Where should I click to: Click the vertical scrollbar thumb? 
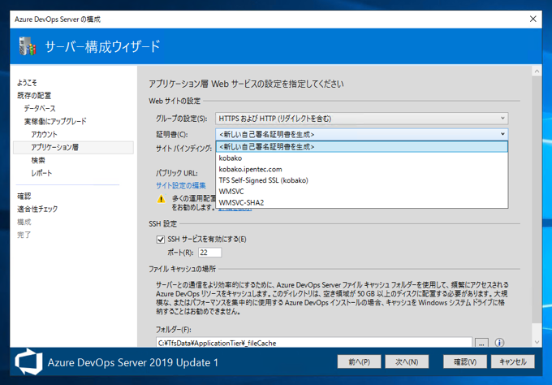coord(537,199)
